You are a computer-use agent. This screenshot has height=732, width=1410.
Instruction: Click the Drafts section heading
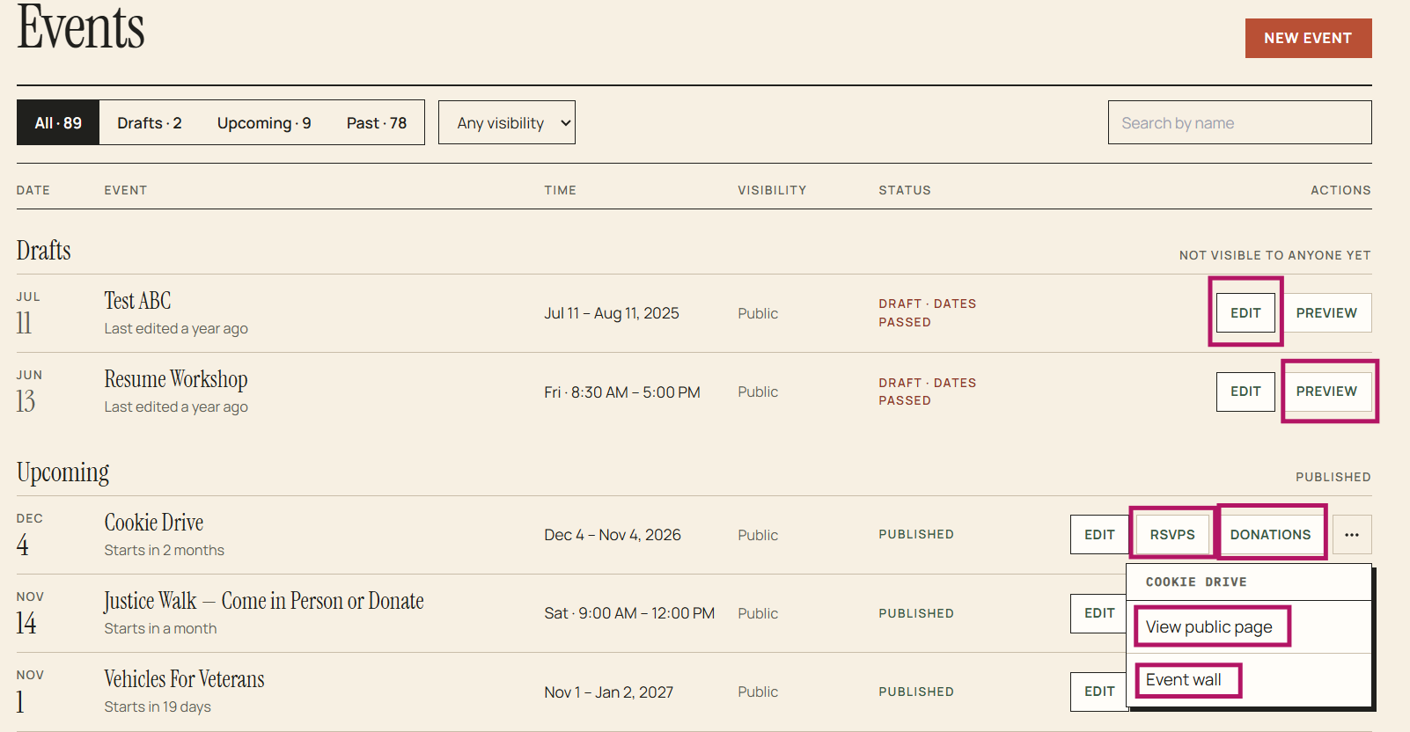pos(44,251)
